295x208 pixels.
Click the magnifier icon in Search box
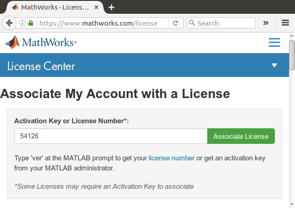192,23
